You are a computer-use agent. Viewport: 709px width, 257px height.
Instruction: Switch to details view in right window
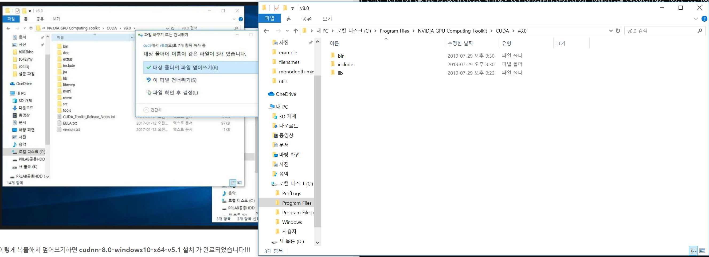point(694,251)
